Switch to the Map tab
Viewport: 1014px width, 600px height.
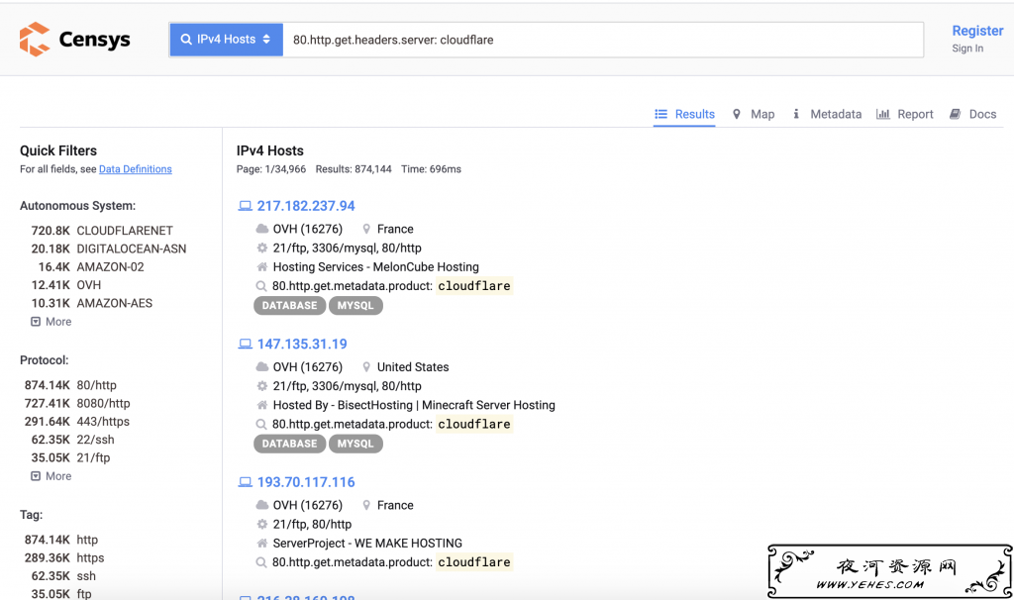click(x=754, y=114)
